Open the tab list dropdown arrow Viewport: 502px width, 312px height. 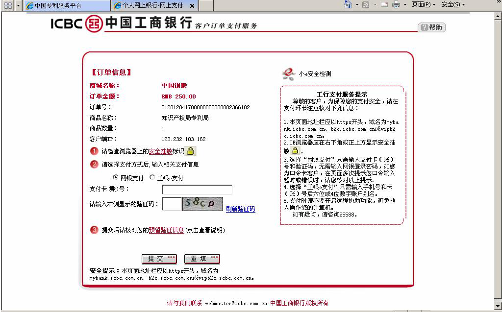[19, 5]
